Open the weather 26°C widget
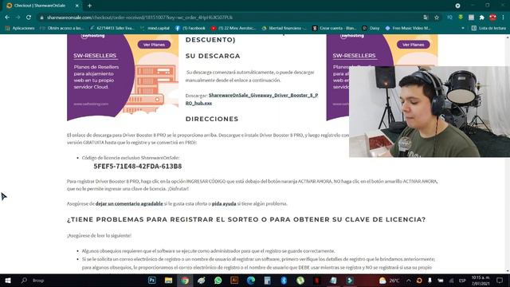 coord(389,280)
